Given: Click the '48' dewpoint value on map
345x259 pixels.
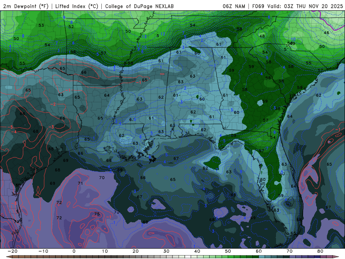Looking at the screenshot, I should tap(262, 36).
